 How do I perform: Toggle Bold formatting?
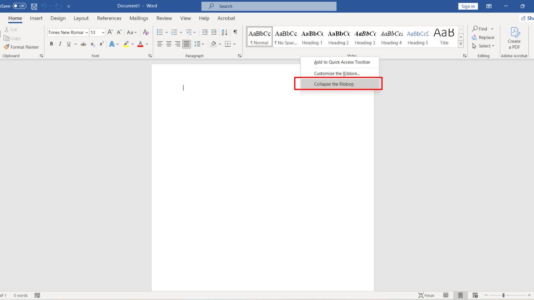[52, 44]
